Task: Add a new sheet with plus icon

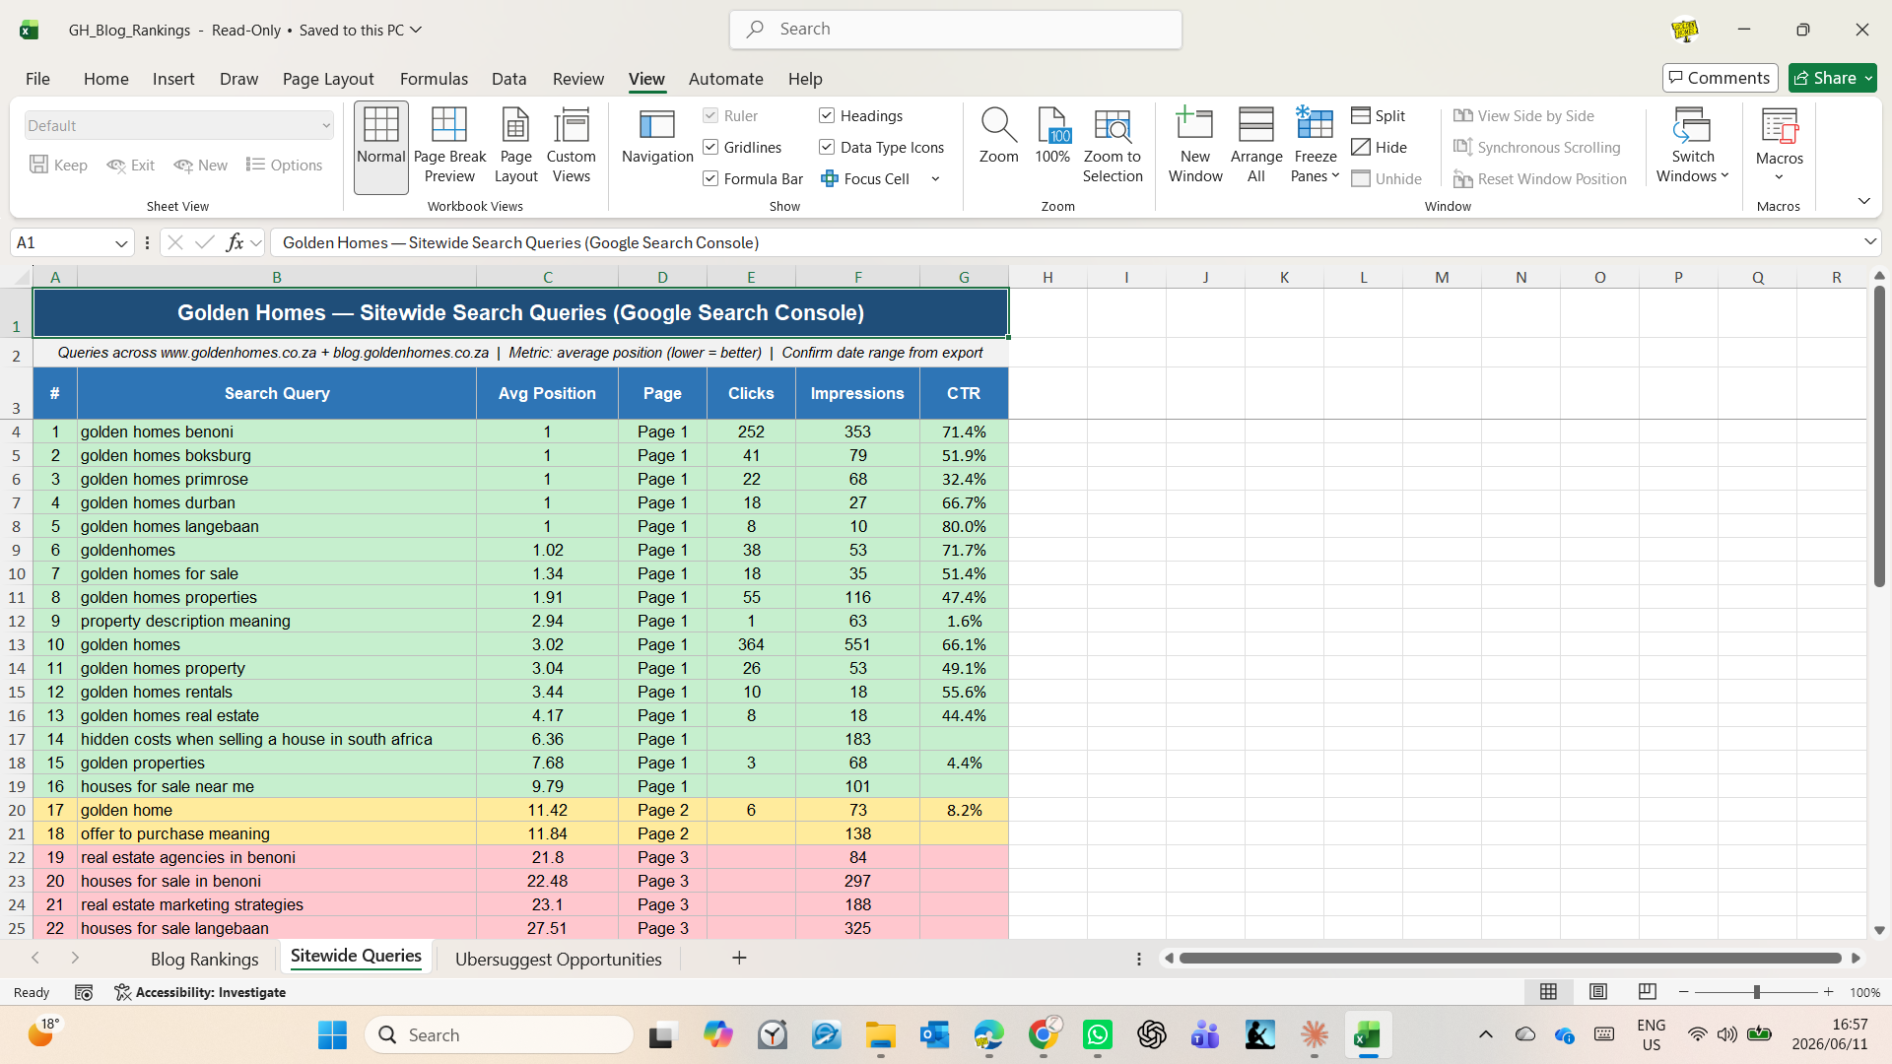Action: [x=739, y=958]
